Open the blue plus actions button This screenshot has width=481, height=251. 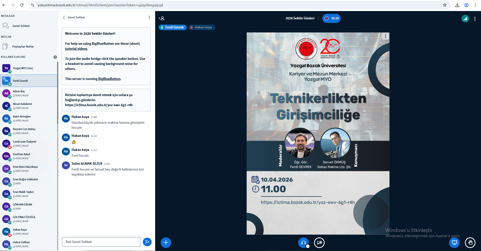click(166, 243)
